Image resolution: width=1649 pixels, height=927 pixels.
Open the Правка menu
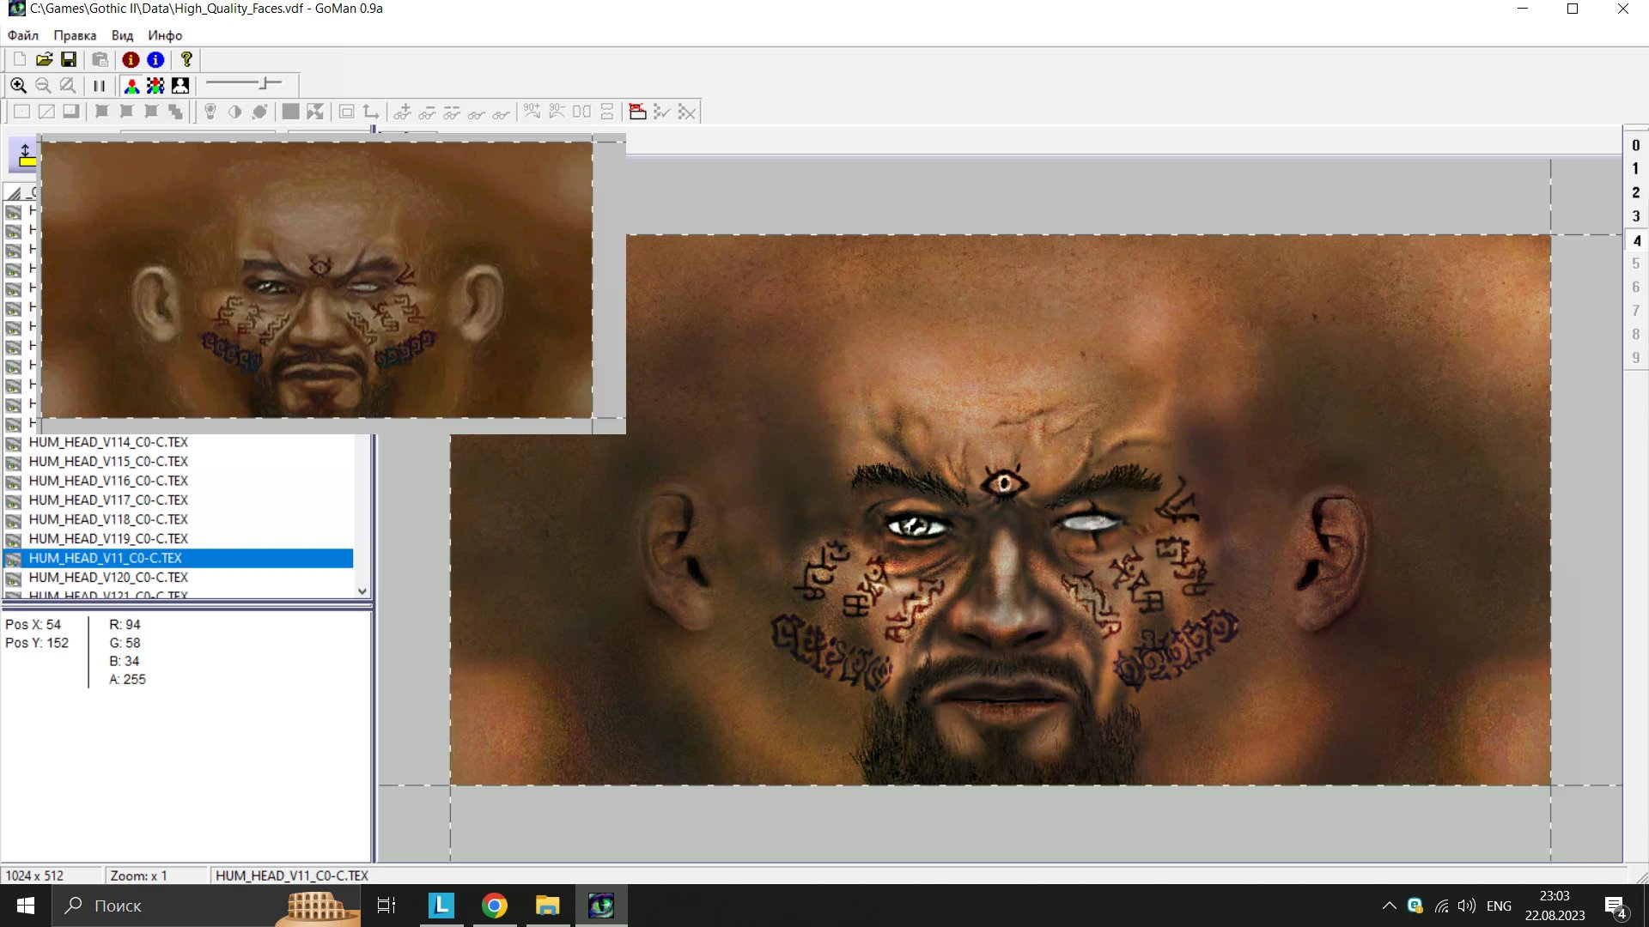[x=75, y=35]
